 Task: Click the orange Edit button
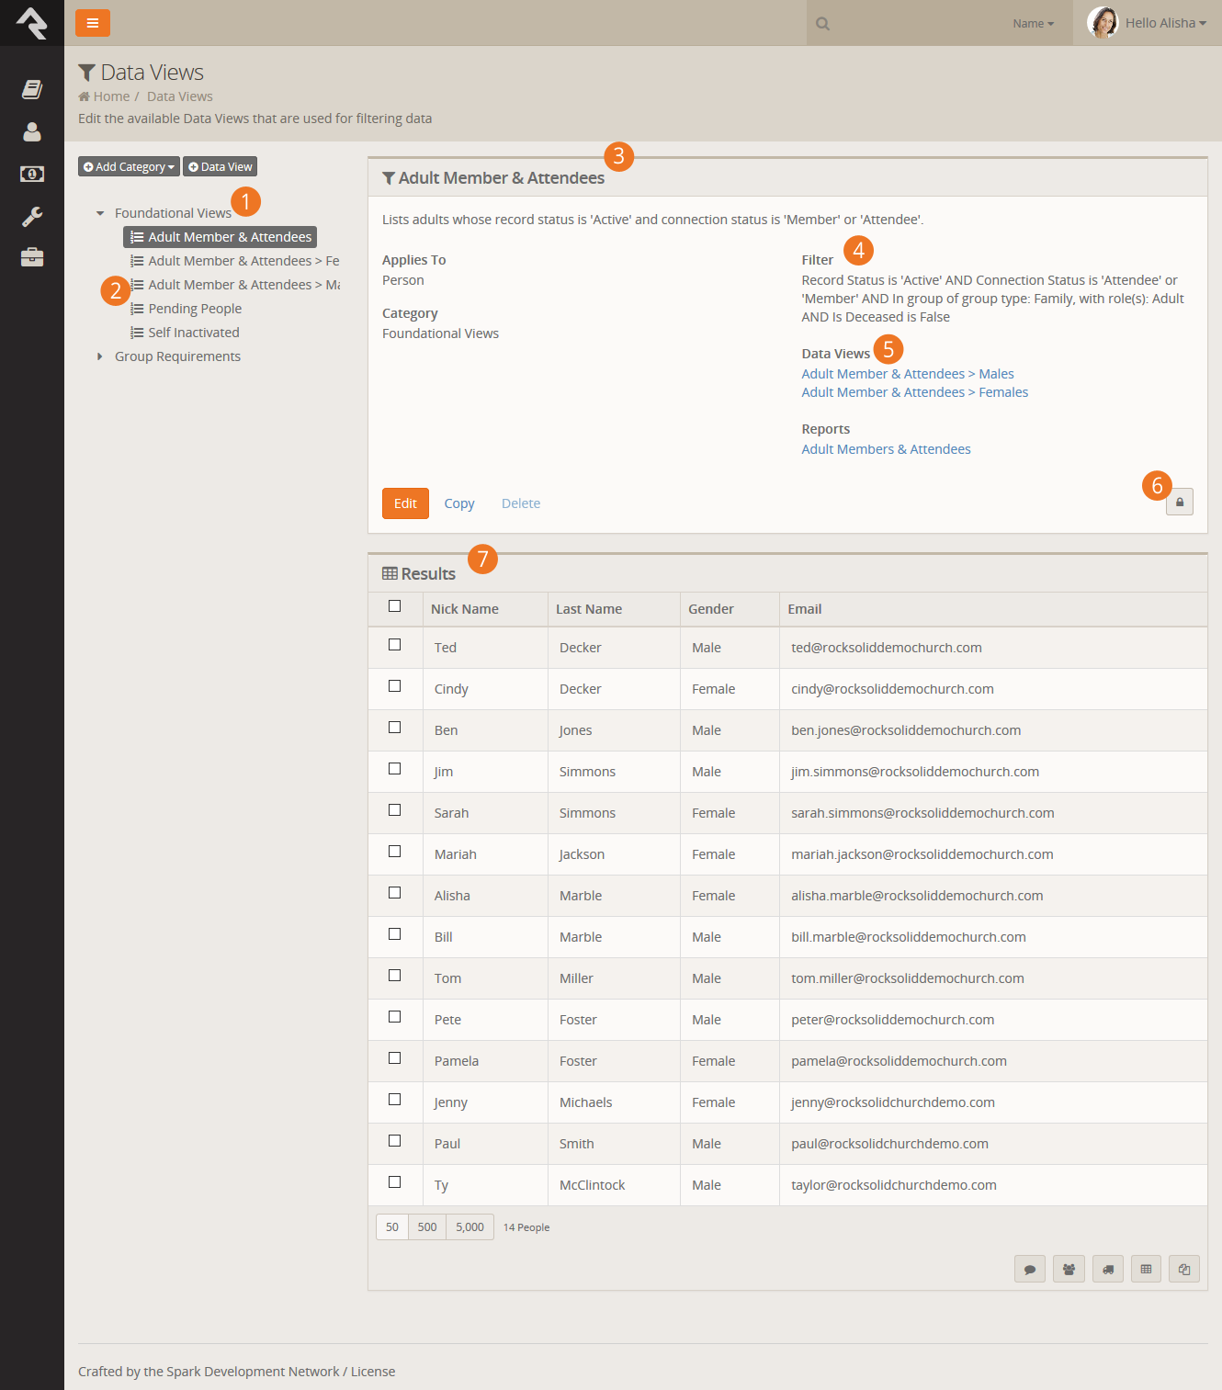(x=405, y=503)
